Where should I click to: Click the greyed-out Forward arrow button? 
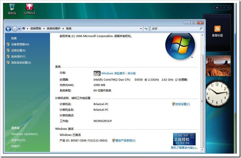pyautogui.click(x=15, y=29)
